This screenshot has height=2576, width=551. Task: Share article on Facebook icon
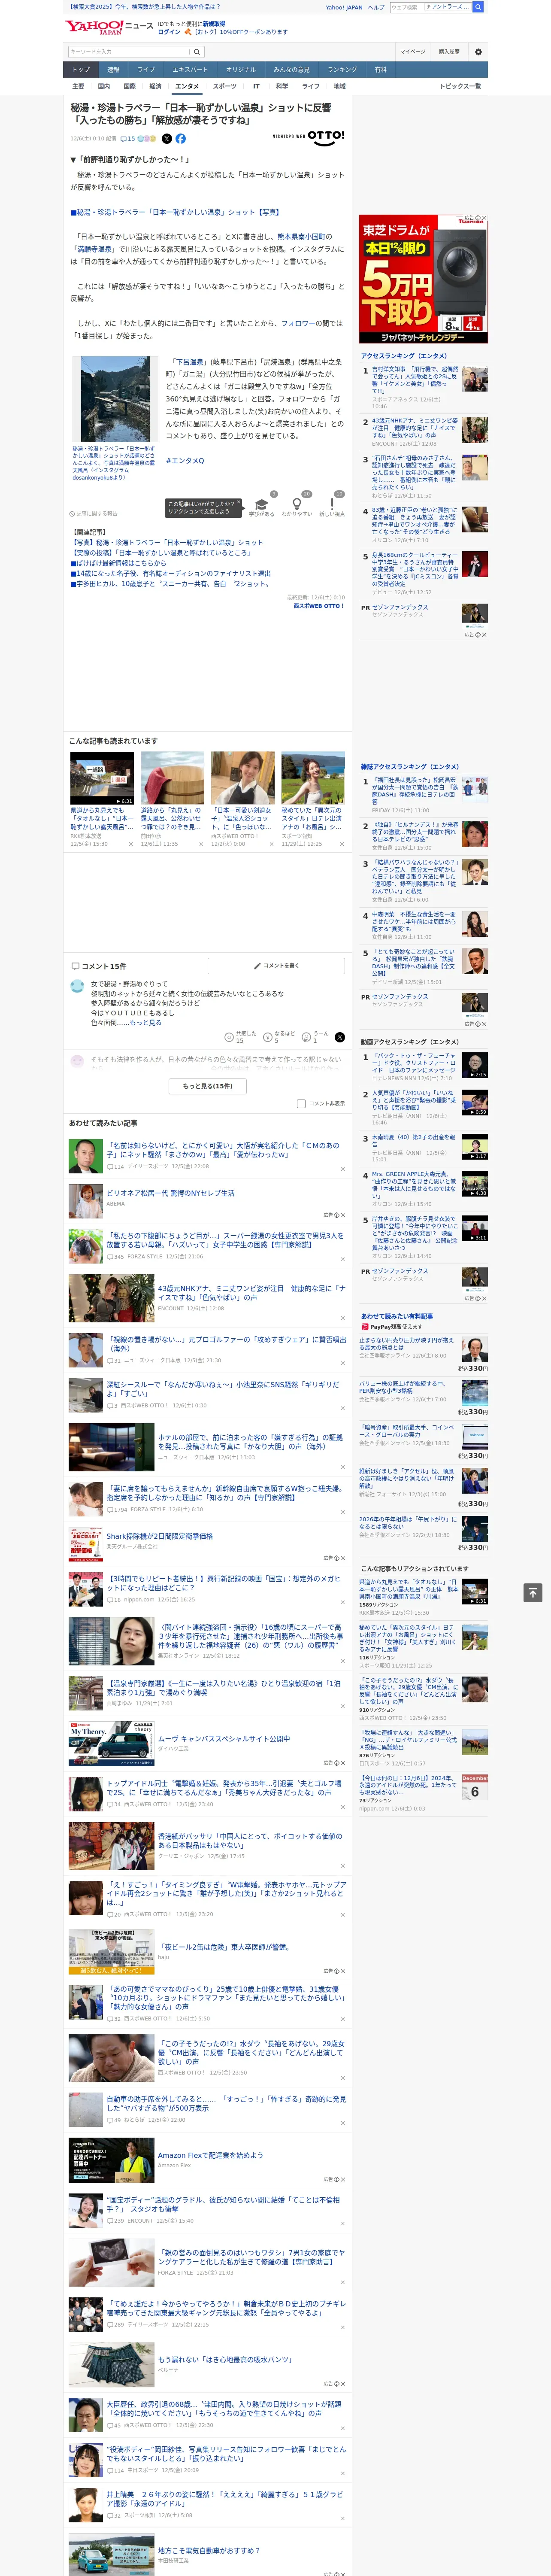click(181, 139)
